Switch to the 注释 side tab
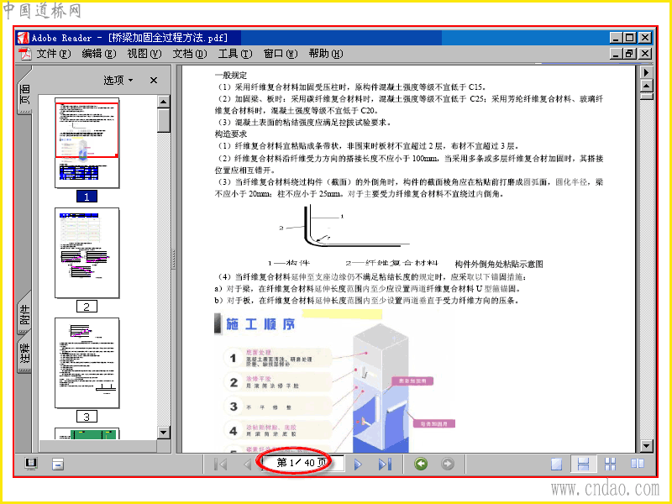672x504 pixels. click(25, 358)
